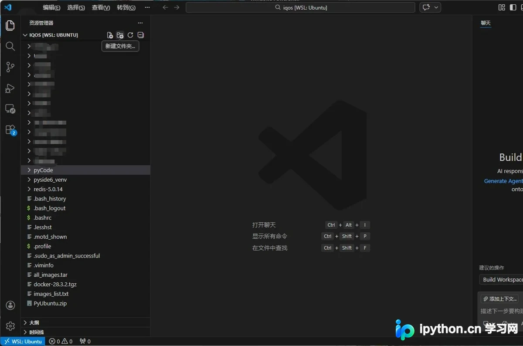Image resolution: width=523 pixels, height=346 pixels.
Task: Click the iqos [WSL: Ubuntu] command center search
Action: (x=300, y=7)
